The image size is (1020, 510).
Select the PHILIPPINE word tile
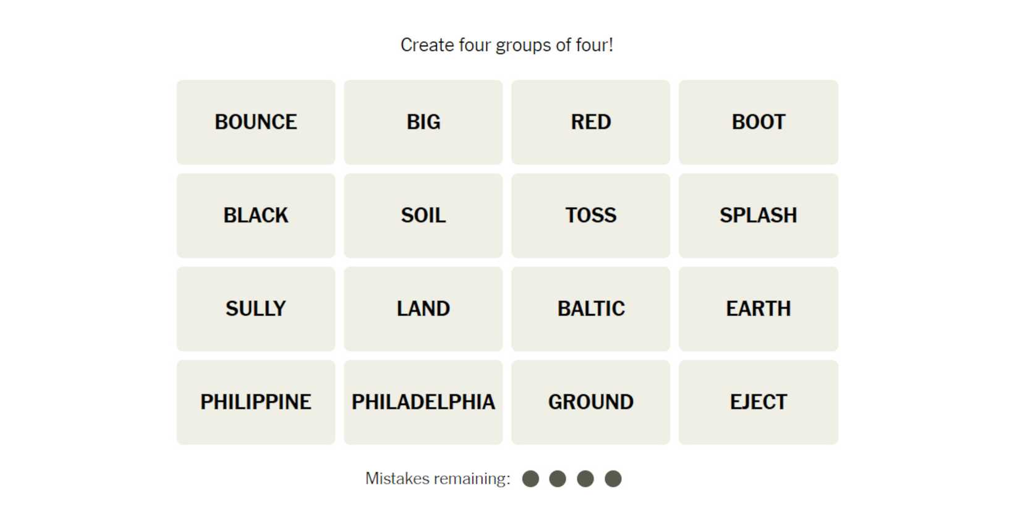click(255, 402)
